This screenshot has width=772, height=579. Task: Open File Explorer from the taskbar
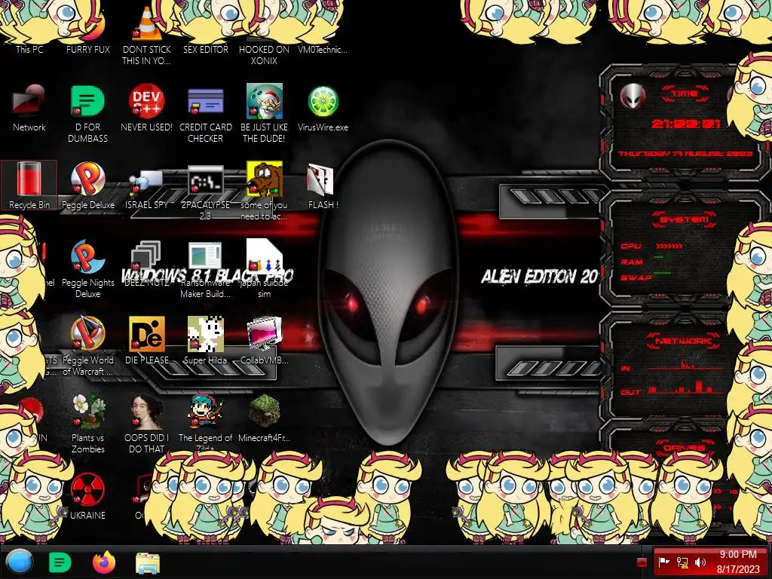pos(148,562)
